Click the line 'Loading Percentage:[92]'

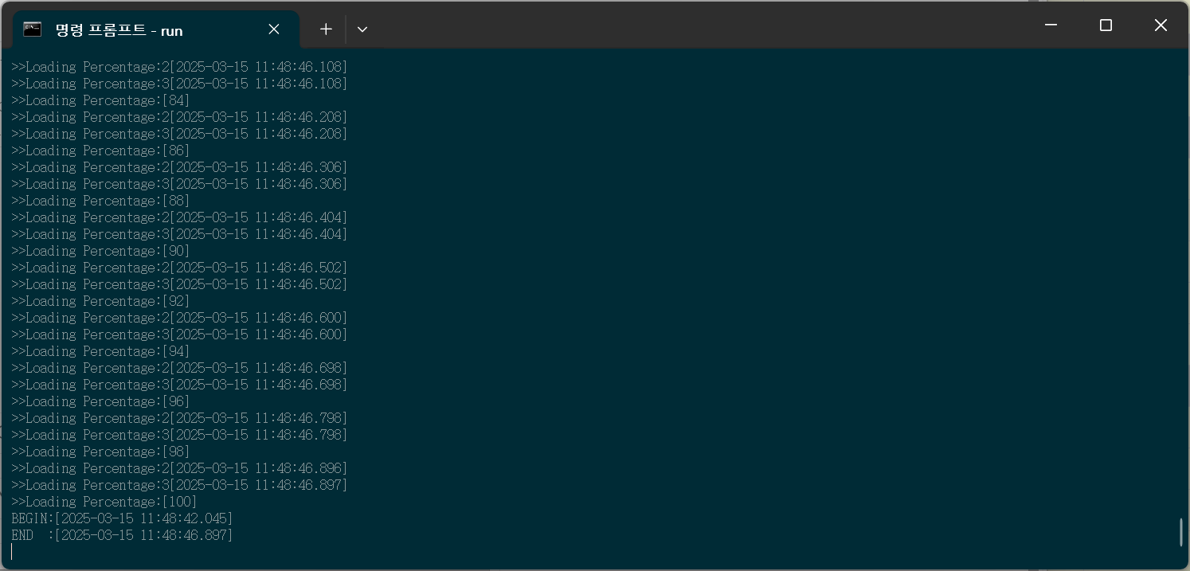click(x=100, y=301)
